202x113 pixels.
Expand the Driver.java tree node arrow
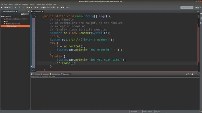coord(6,26)
